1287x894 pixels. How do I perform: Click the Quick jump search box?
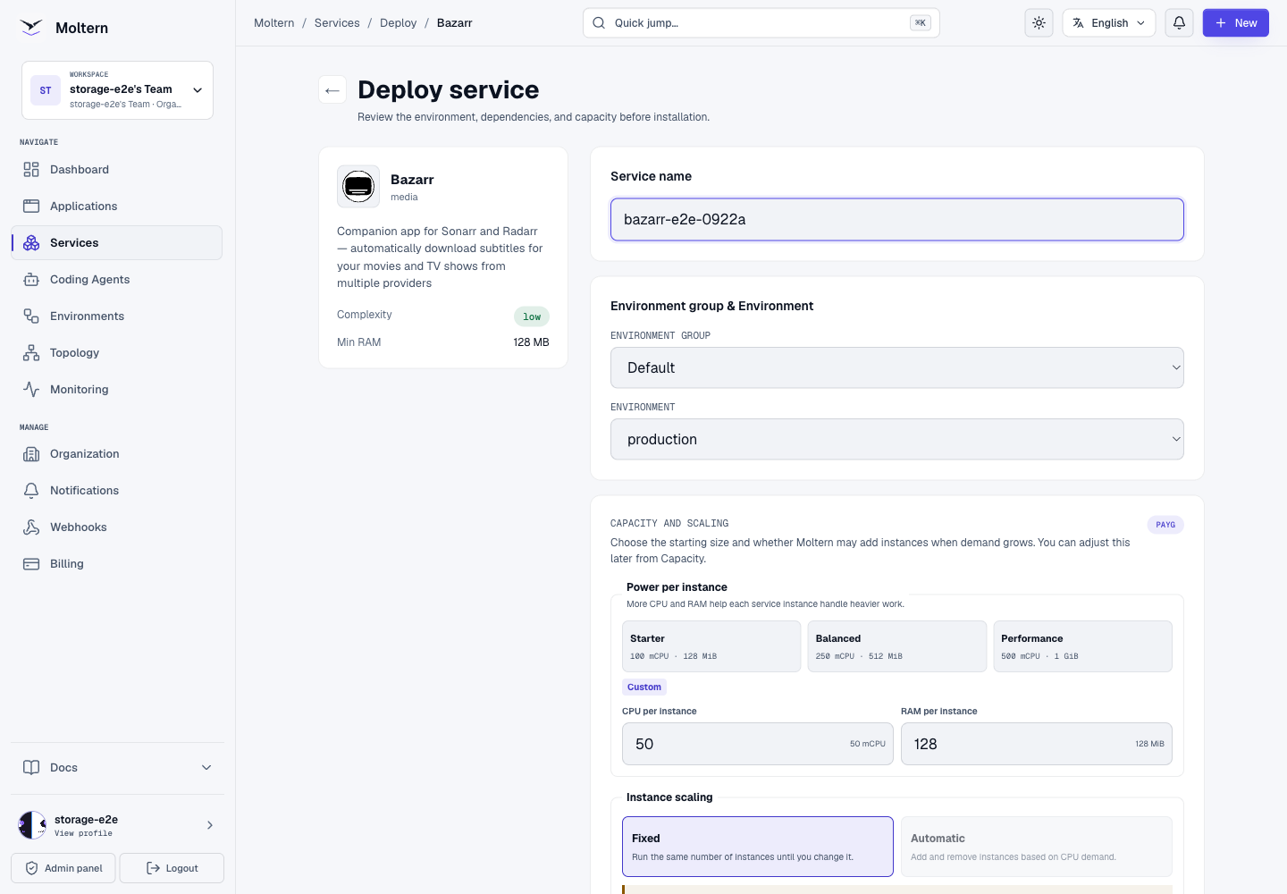click(761, 23)
